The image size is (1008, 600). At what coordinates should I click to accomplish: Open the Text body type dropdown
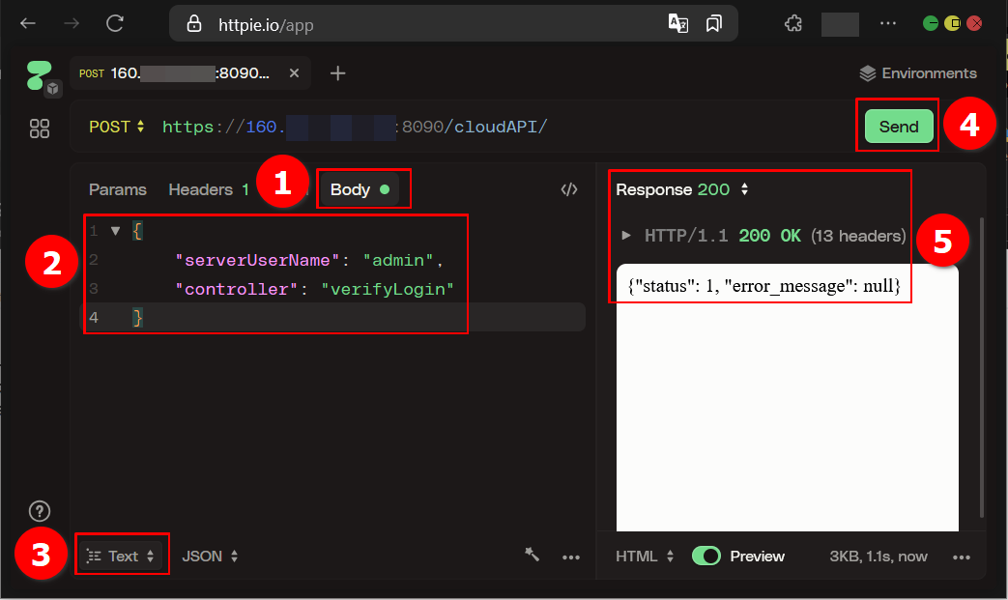click(x=121, y=557)
